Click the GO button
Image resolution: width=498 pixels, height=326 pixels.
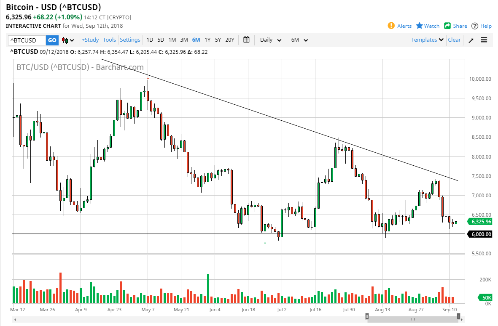[x=52, y=40]
